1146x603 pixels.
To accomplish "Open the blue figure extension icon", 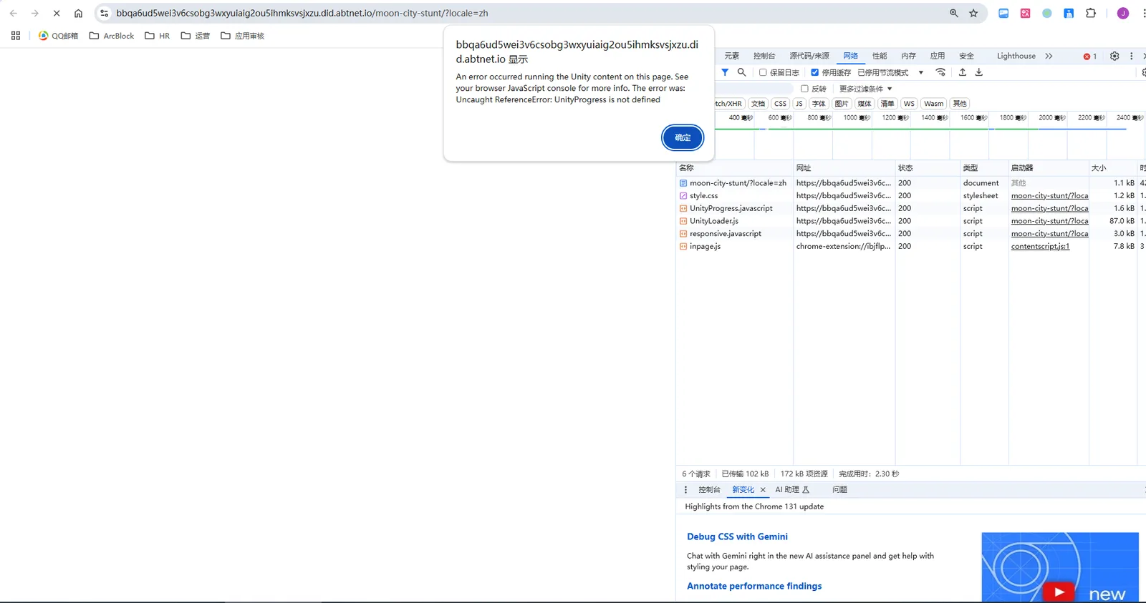I will (1069, 13).
